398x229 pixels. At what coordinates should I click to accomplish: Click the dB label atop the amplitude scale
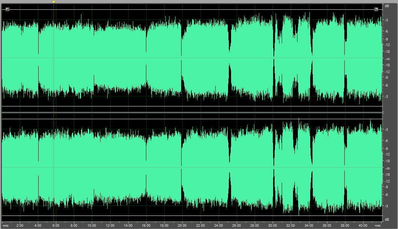point(386,6)
